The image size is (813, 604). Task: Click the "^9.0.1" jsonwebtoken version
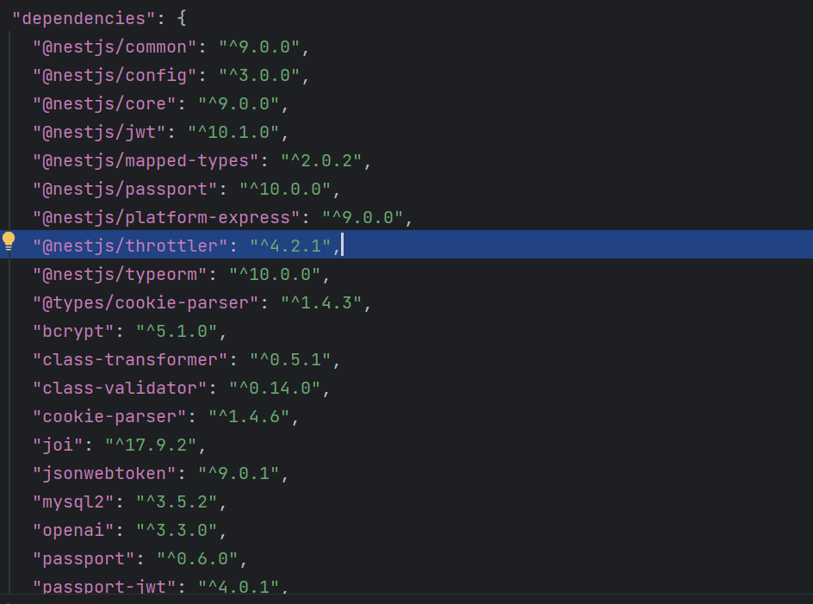(239, 474)
